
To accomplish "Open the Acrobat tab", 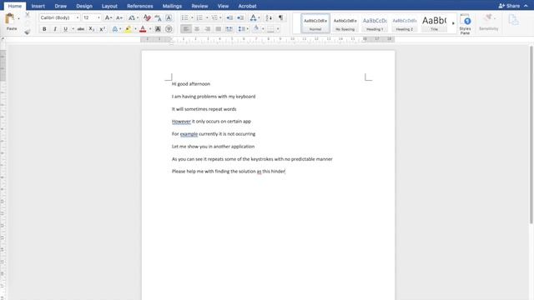I will click(x=247, y=6).
